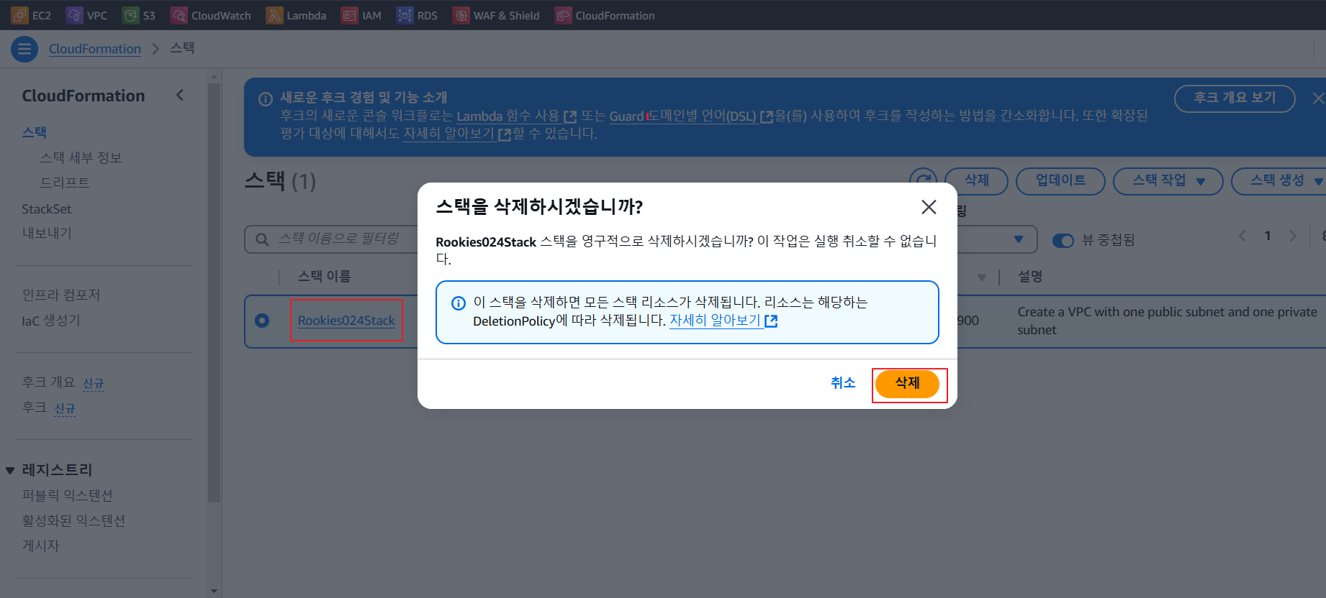Open the CloudWatch service shortcut icon
This screenshot has width=1326, height=598.
coord(179,15)
